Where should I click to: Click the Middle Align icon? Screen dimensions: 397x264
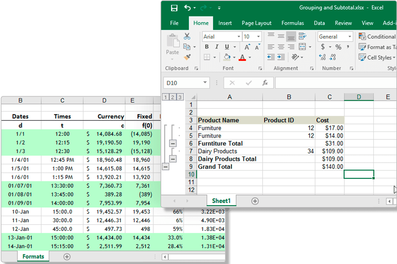coord(281,36)
